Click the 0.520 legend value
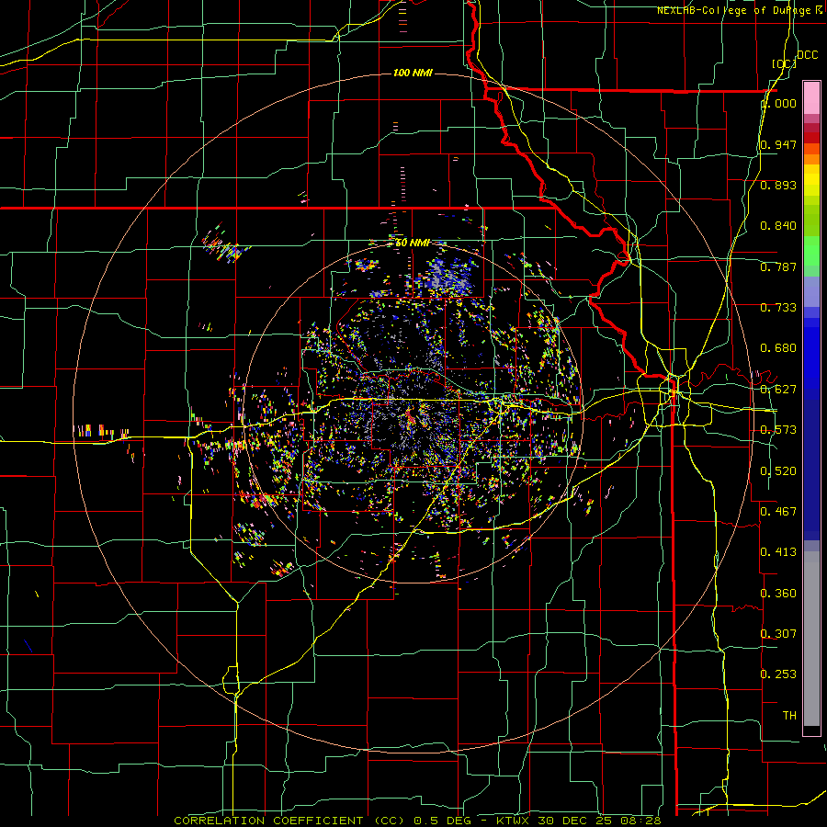The height and width of the screenshot is (827, 827). point(778,471)
